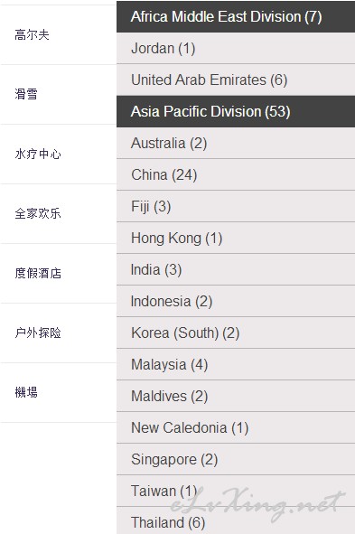Open United Arab Emirates (6) entry
This screenshot has height=534, width=355.
(x=236, y=80)
